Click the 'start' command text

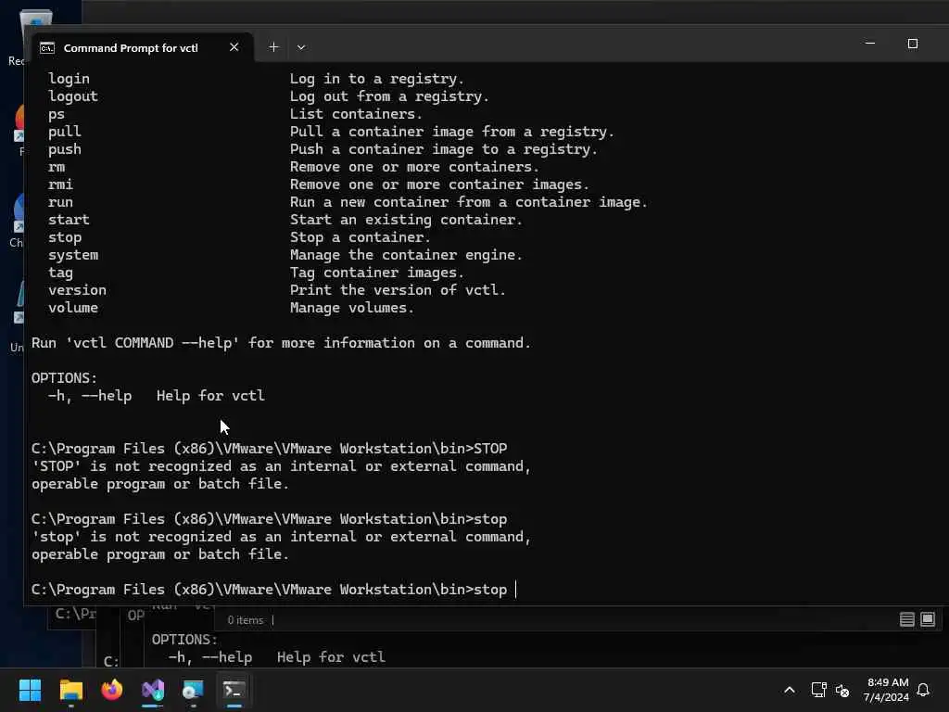[x=69, y=219]
